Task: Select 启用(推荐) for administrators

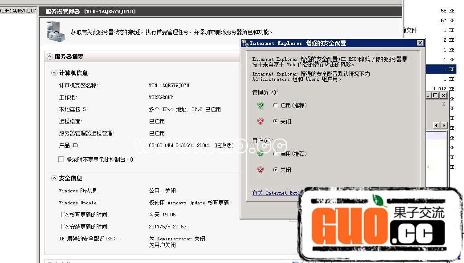Action: [x=276, y=105]
